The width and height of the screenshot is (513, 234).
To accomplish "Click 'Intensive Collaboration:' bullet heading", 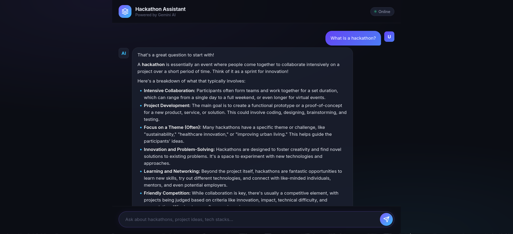I will click(x=169, y=91).
